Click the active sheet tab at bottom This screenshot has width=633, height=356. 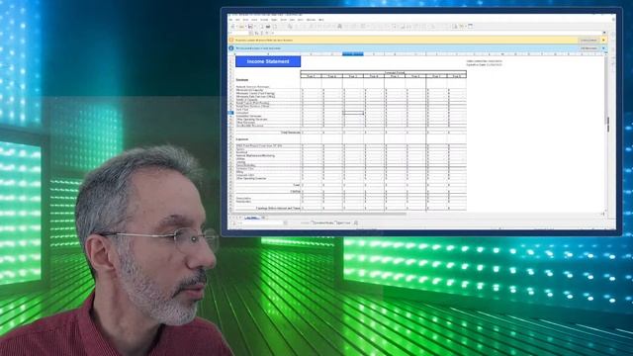(252, 218)
